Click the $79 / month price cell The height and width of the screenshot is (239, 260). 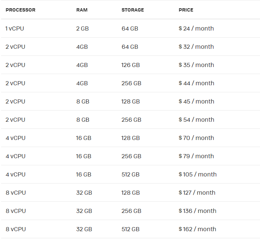pyautogui.click(x=196, y=156)
